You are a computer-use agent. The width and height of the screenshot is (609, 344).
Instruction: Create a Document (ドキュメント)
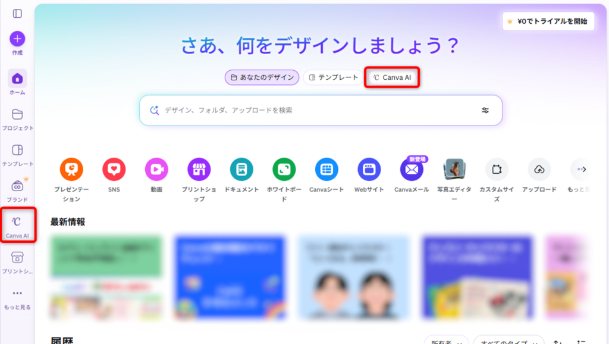(241, 170)
